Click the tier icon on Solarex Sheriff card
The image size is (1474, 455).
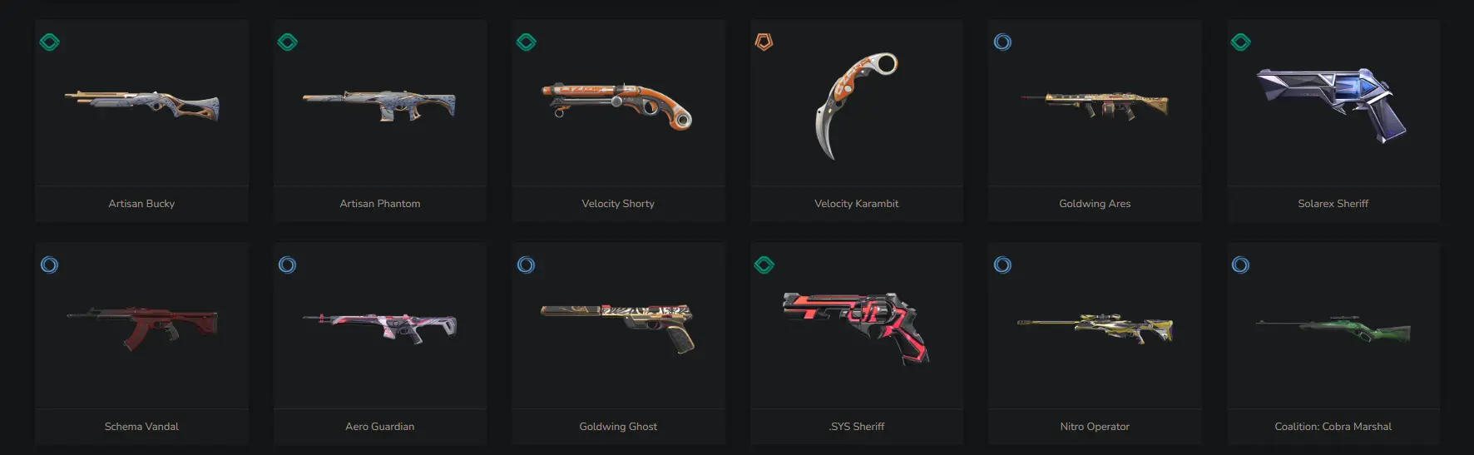click(1241, 42)
